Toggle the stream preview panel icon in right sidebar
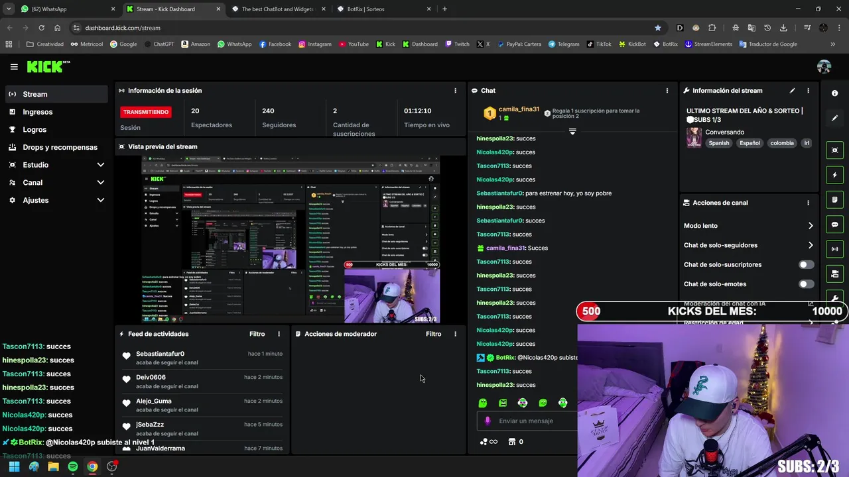 835,150
